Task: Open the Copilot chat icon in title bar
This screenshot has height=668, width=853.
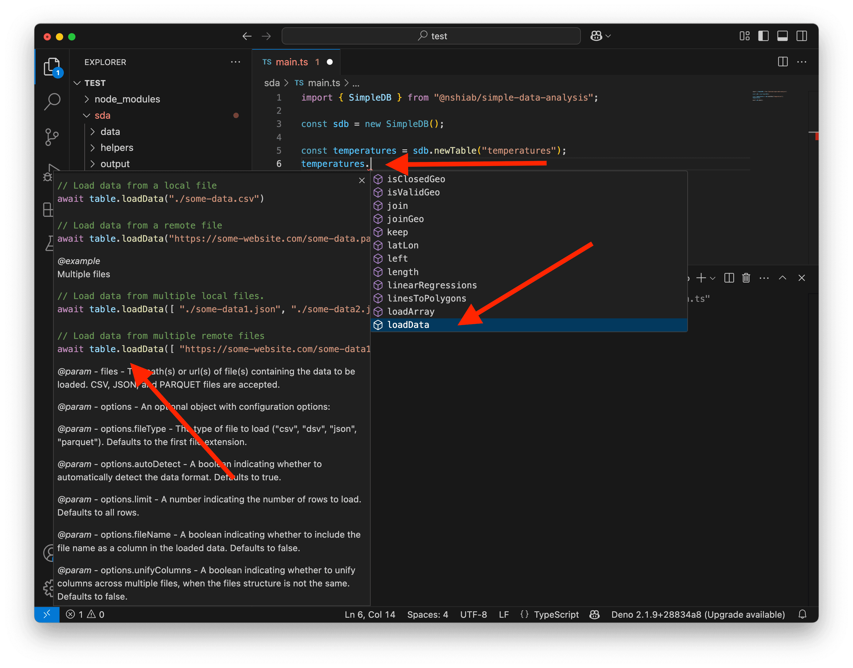Action: (x=596, y=36)
